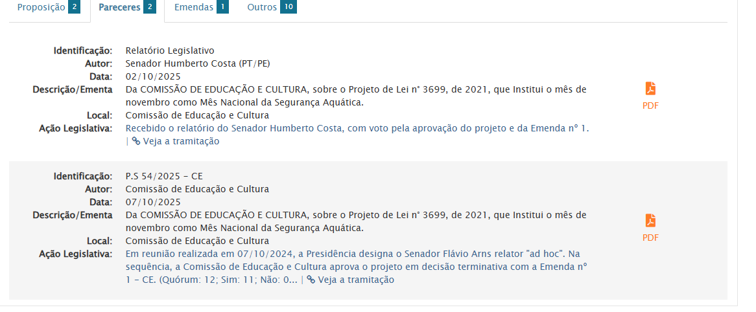Click the PDF label under the first PDF icon

click(650, 106)
